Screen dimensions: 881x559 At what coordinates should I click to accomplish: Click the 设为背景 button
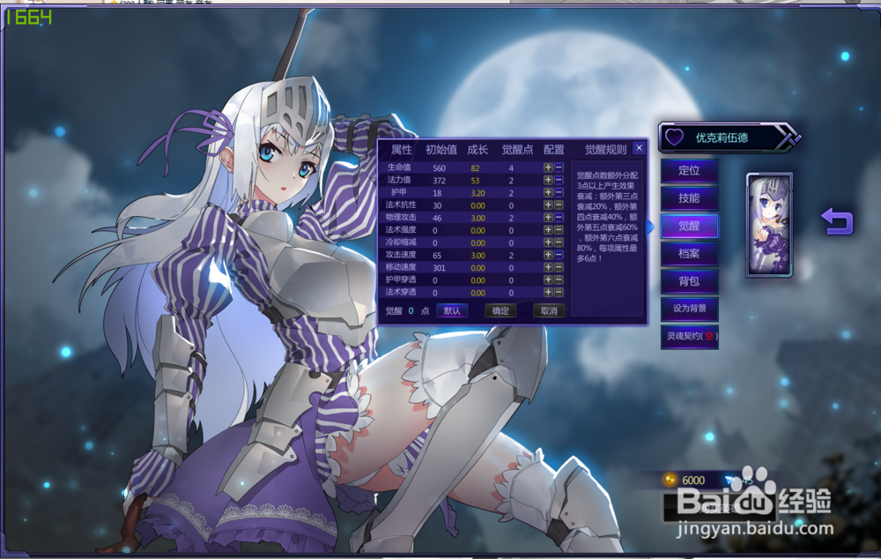[x=690, y=309]
